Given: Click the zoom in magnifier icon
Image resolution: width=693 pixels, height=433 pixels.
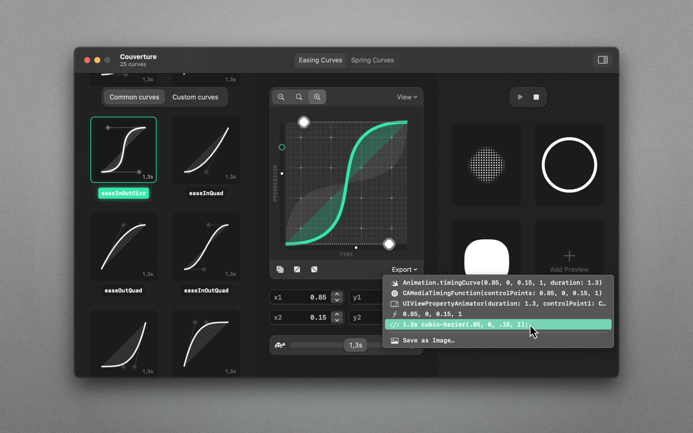Looking at the screenshot, I should 317,97.
